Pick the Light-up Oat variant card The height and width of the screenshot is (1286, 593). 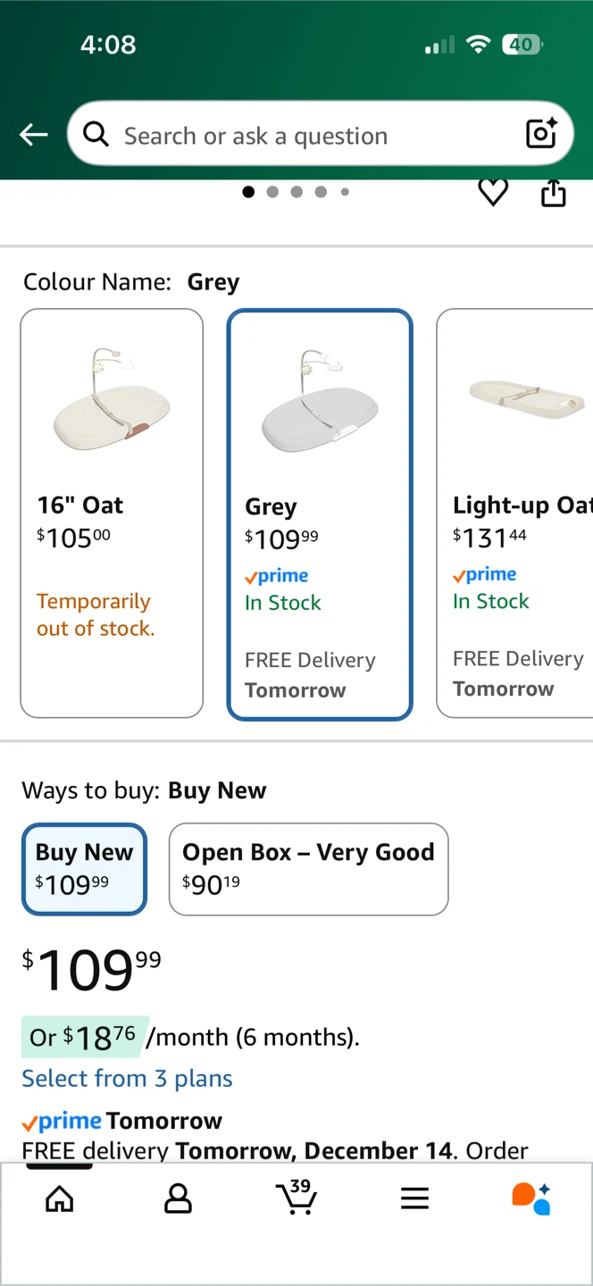[x=514, y=514]
